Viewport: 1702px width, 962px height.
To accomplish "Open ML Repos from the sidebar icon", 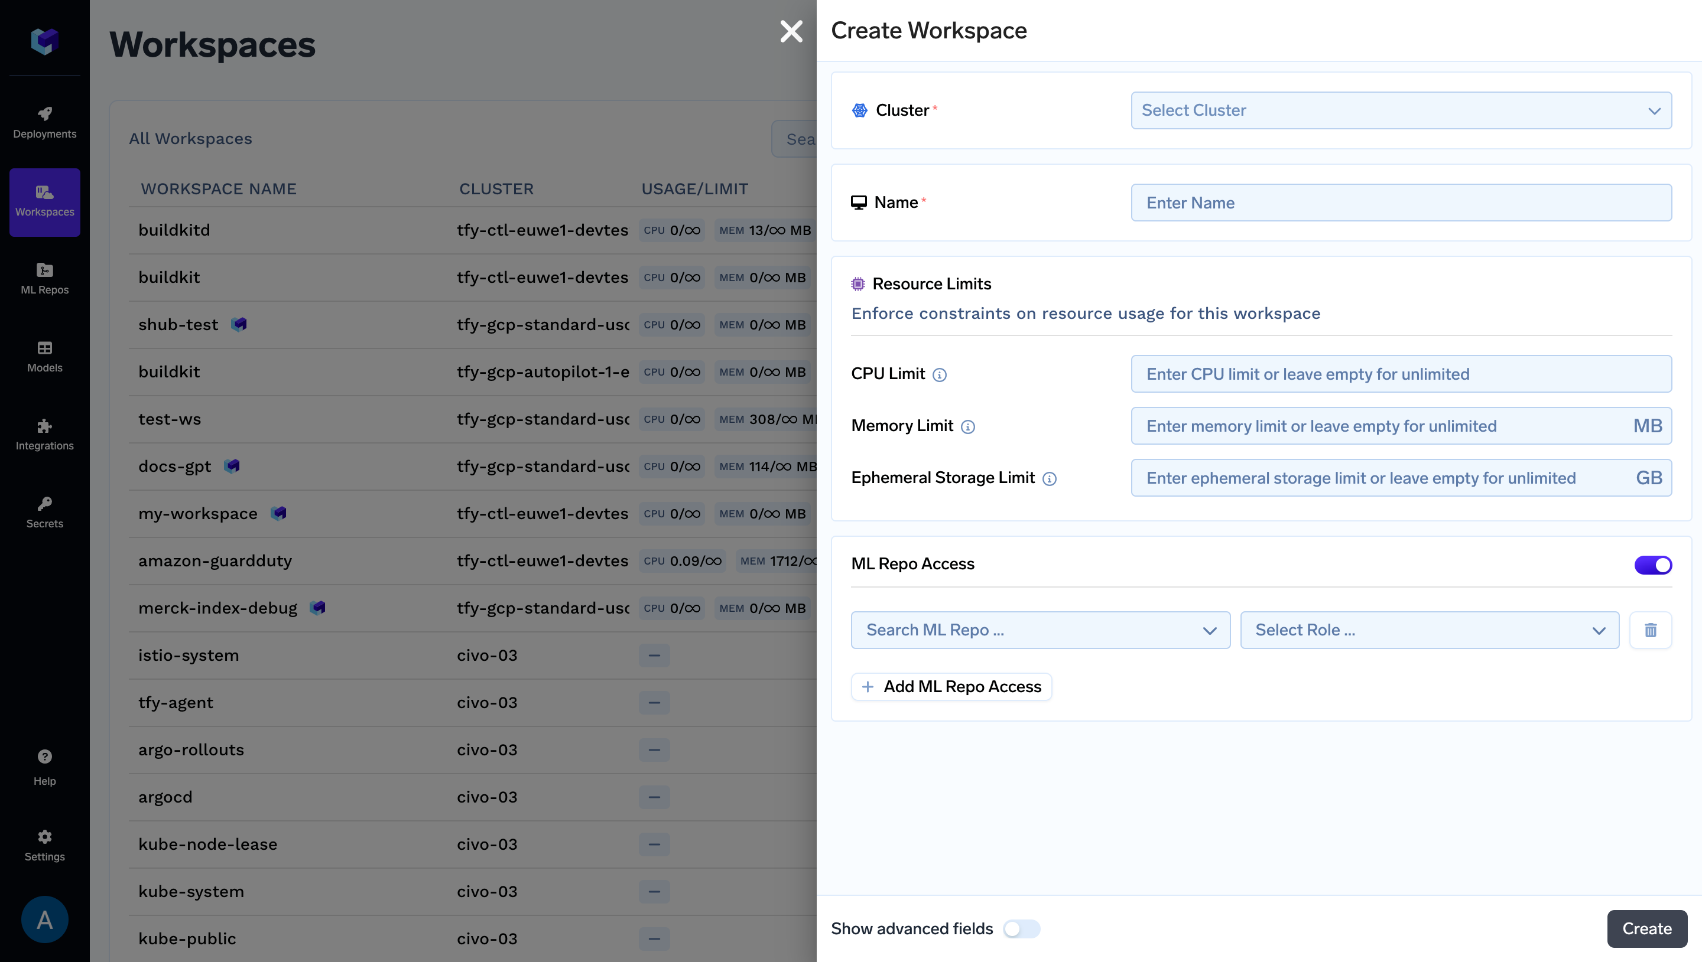I will coord(44,278).
